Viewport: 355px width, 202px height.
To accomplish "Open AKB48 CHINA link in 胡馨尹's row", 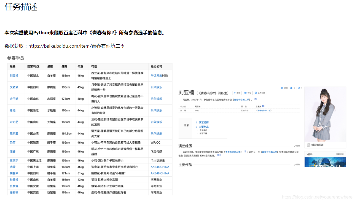I will pos(160,173).
